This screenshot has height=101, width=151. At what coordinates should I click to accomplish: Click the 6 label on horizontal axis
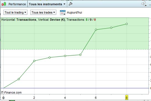click(x=96, y=98)
